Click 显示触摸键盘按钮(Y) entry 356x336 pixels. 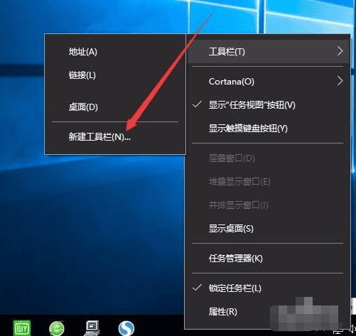(x=268, y=129)
